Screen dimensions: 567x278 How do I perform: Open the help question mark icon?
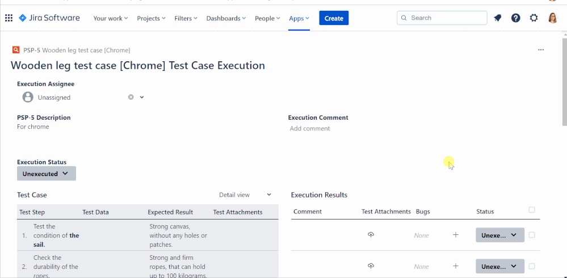516,18
